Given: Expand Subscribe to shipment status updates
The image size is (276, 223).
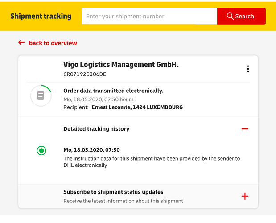Looking at the screenshot, I should pyautogui.click(x=245, y=196).
